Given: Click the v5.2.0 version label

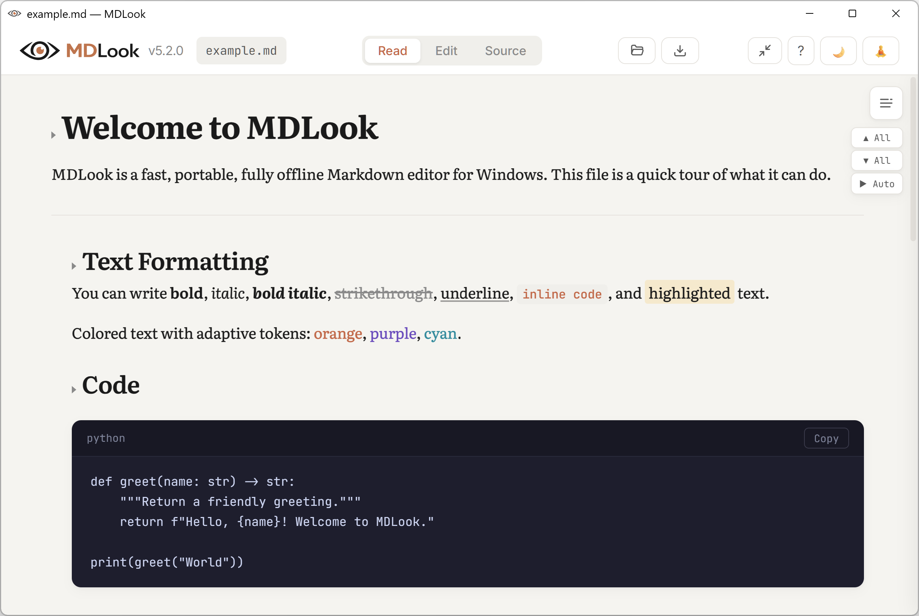Looking at the screenshot, I should 166,51.
